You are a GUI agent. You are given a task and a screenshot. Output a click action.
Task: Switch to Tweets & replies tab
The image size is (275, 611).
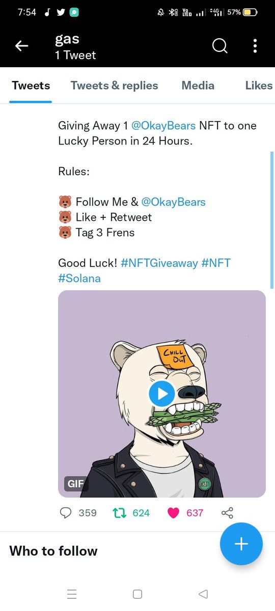115,86
